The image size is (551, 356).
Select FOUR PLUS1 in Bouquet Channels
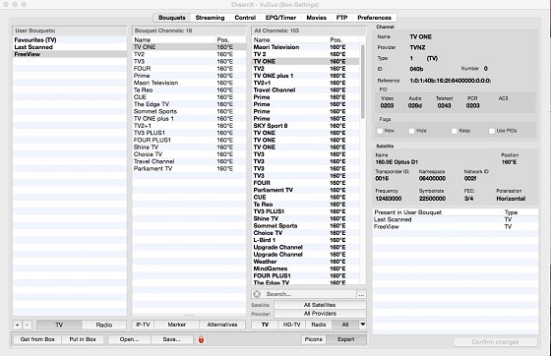[x=189, y=140]
